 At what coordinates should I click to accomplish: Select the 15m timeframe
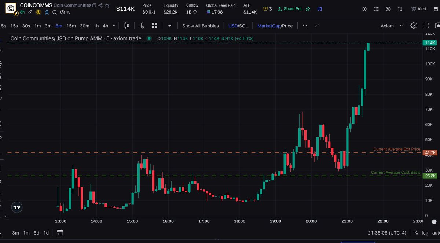pyautogui.click(x=71, y=26)
